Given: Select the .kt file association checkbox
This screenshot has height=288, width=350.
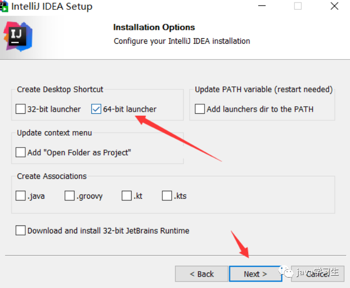Looking at the screenshot, I should (127, 196).
